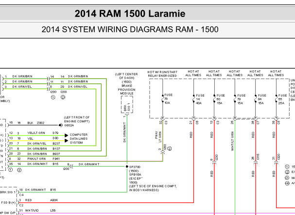
Task: Click circuit code 'A904'
Action: [54, 200]
